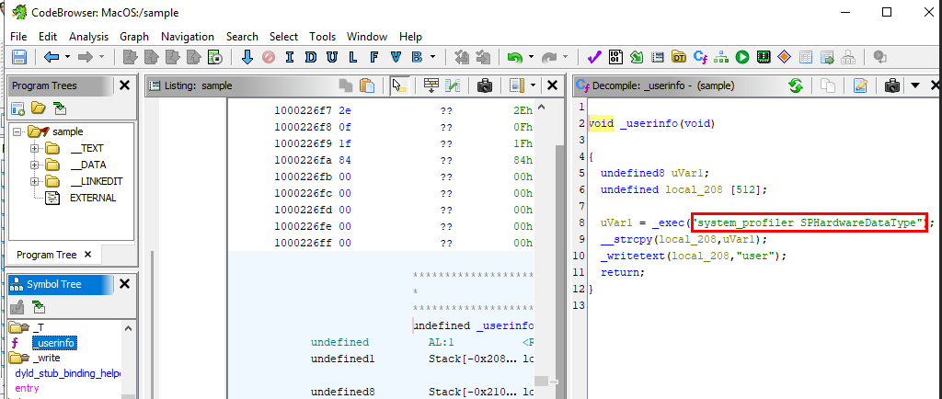942x399 pixels.
Task: Open the Decompile panel options dropdown arrow
Action: [x=915, y=85]
